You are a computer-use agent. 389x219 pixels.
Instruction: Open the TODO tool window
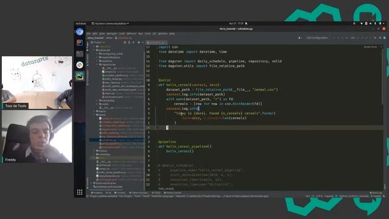[156, 193]
